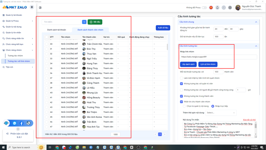Image resolution: width=266 pixels, height=150 pixels.
Task: Open Quản lý tin nhắn in sidebar
Action: click(14, 33)
